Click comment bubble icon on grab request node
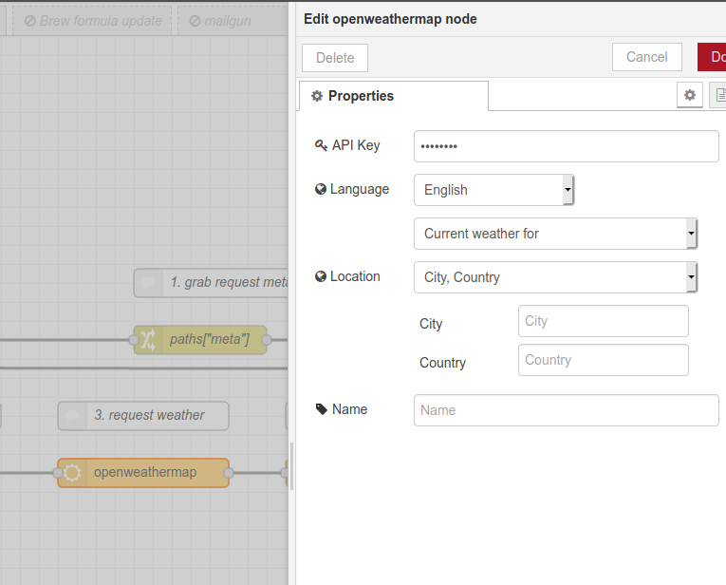The height and width of the screenshot is (585, 726). click(x=147, y=282)
